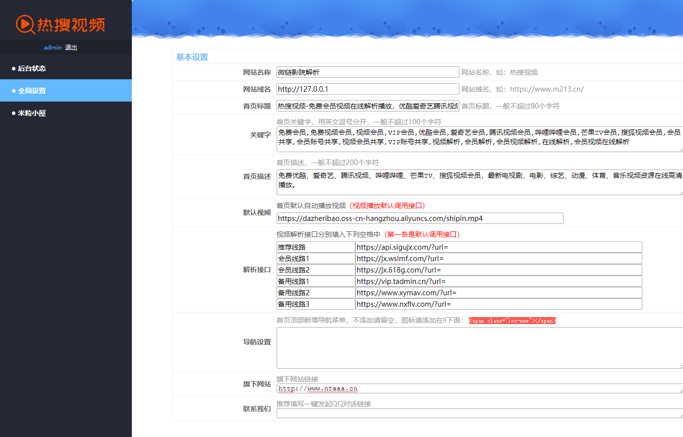
Task: Click the 网站名称 input field
Action: coord(367,72)
